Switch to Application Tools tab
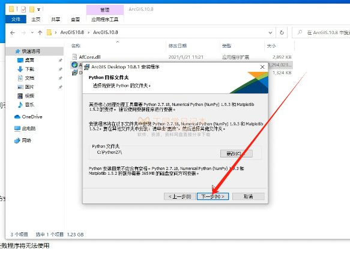Image resolution: width=350 pixels, height=255 pixels. (x=104, y=19)
